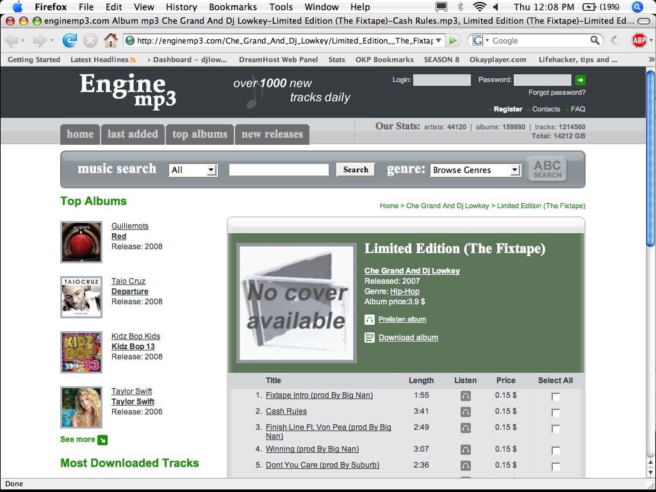Expand the URL bar history dropdown arrow
This screenshot has width=656, height=492.
point(438,40)
